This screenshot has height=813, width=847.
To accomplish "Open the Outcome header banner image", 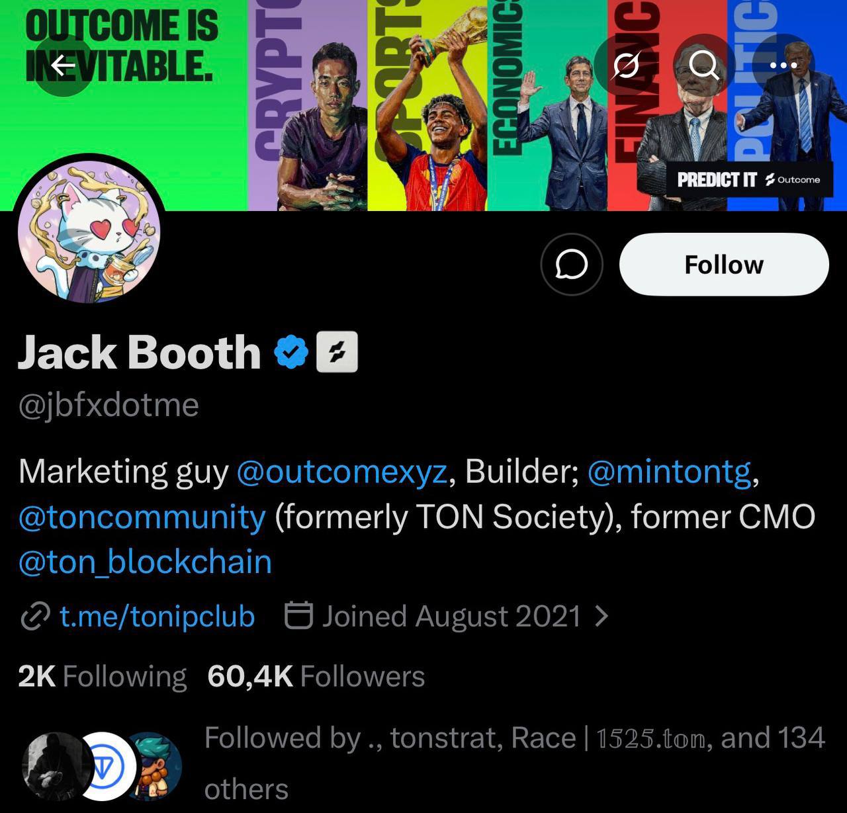I will coord(423,105).
